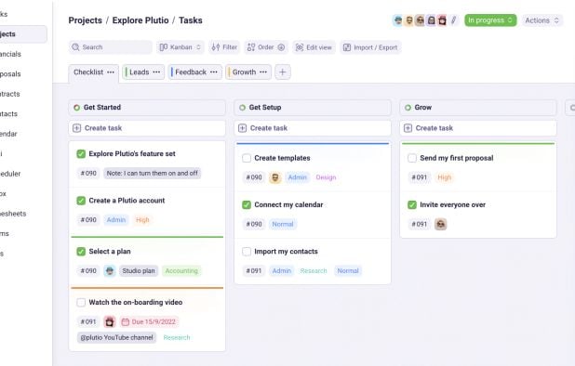The image size is (575, 366).
Task: Click the Get Started status circle icon
Action: pos(76,108)
